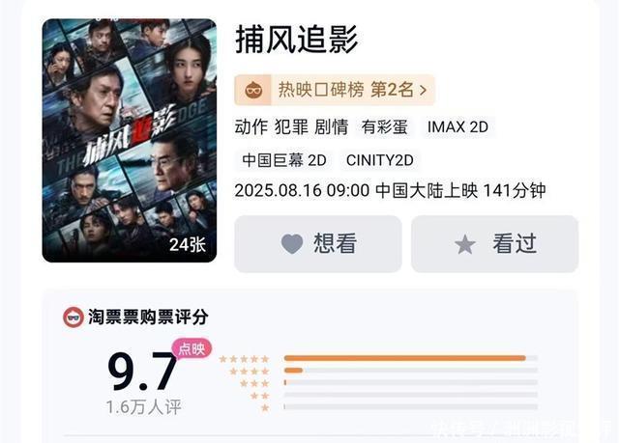619x443 pixels.
Task: Tap the single-star rating row icon
Action: click(x=264, y=408)
